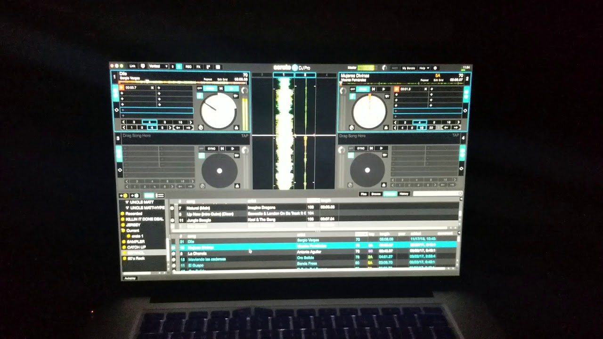The width and height of the screenshot is (603, 339).
Task: Click Edit Grid on deck 1 (Dile)
Action: click(x=222, y=80)
